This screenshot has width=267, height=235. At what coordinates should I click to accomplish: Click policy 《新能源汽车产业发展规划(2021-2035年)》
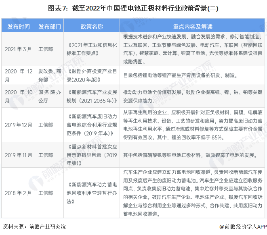pyautogui.click(x=92, y=96)
